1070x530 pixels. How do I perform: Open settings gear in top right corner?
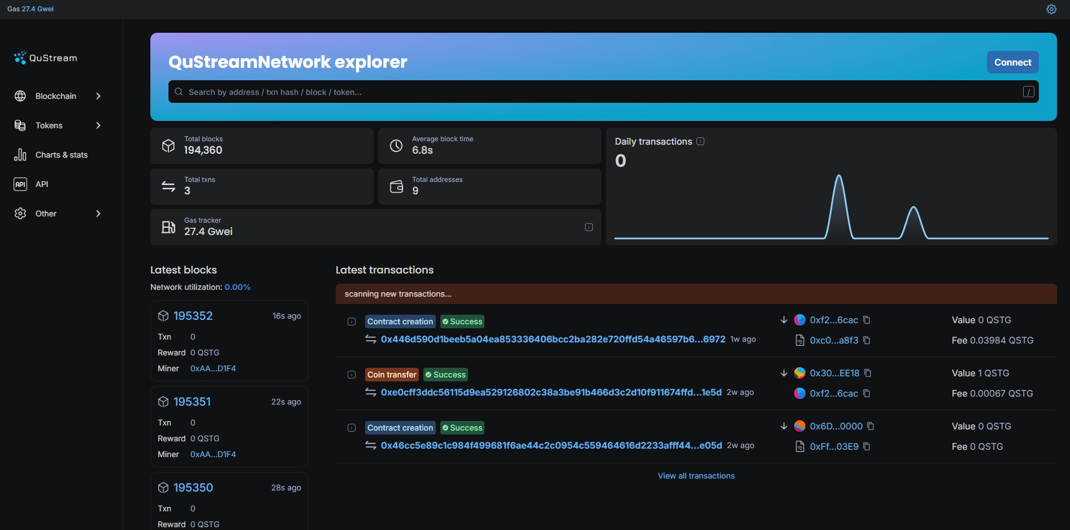[1051, 9]
